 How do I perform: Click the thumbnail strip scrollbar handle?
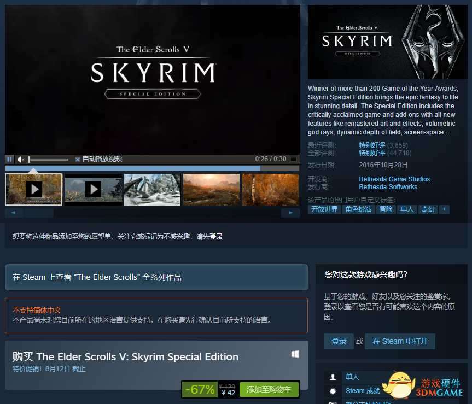tap(39, 213)
